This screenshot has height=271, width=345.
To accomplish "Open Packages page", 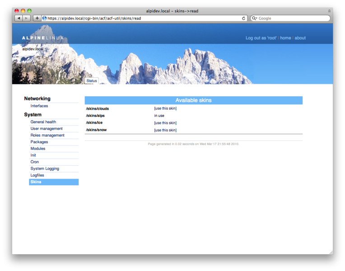I will coord(39,142).
